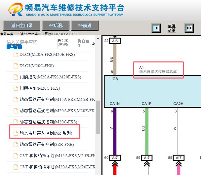Go back with the <<后退 button
The image size is (201, 175).
pyautogui.click(x=56, y=25)
